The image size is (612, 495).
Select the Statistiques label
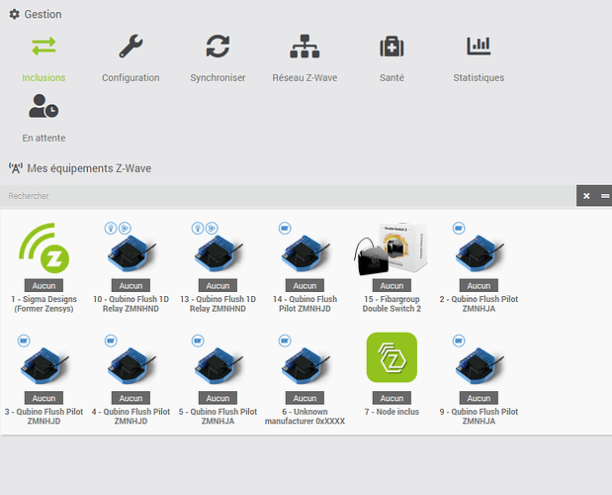479,78
